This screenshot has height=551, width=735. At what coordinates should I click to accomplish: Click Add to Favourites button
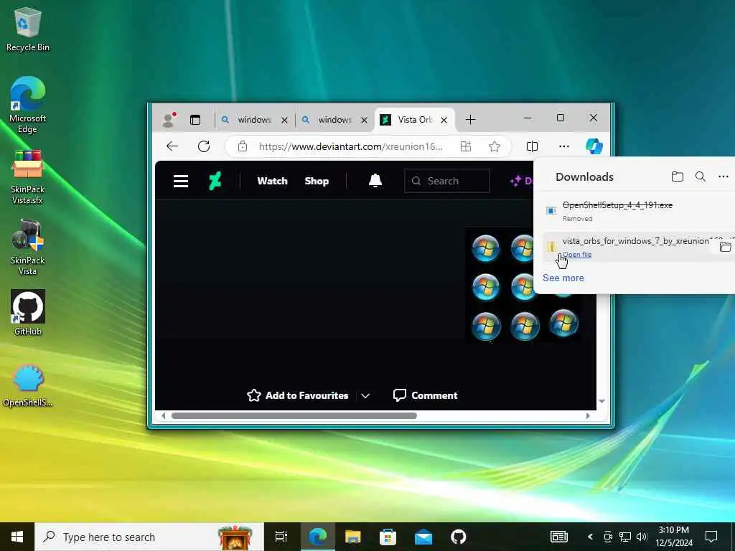(x=298, y=395)
